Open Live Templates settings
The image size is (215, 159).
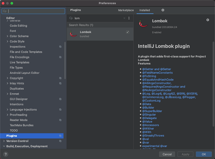pyautogui.click(x=19, y=62)
